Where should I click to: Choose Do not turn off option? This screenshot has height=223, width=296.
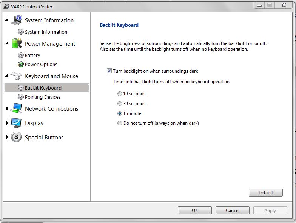[x=119, y=123]
